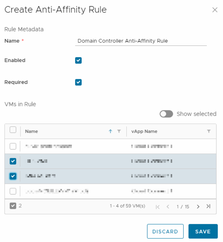The image size is (223, 242).
Task: Check the fourth VM row checkbox
Action: tap(13, 191)
